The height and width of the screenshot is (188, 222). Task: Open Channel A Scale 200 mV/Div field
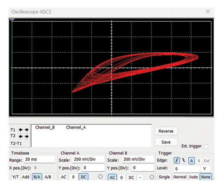tap(88, 160)
